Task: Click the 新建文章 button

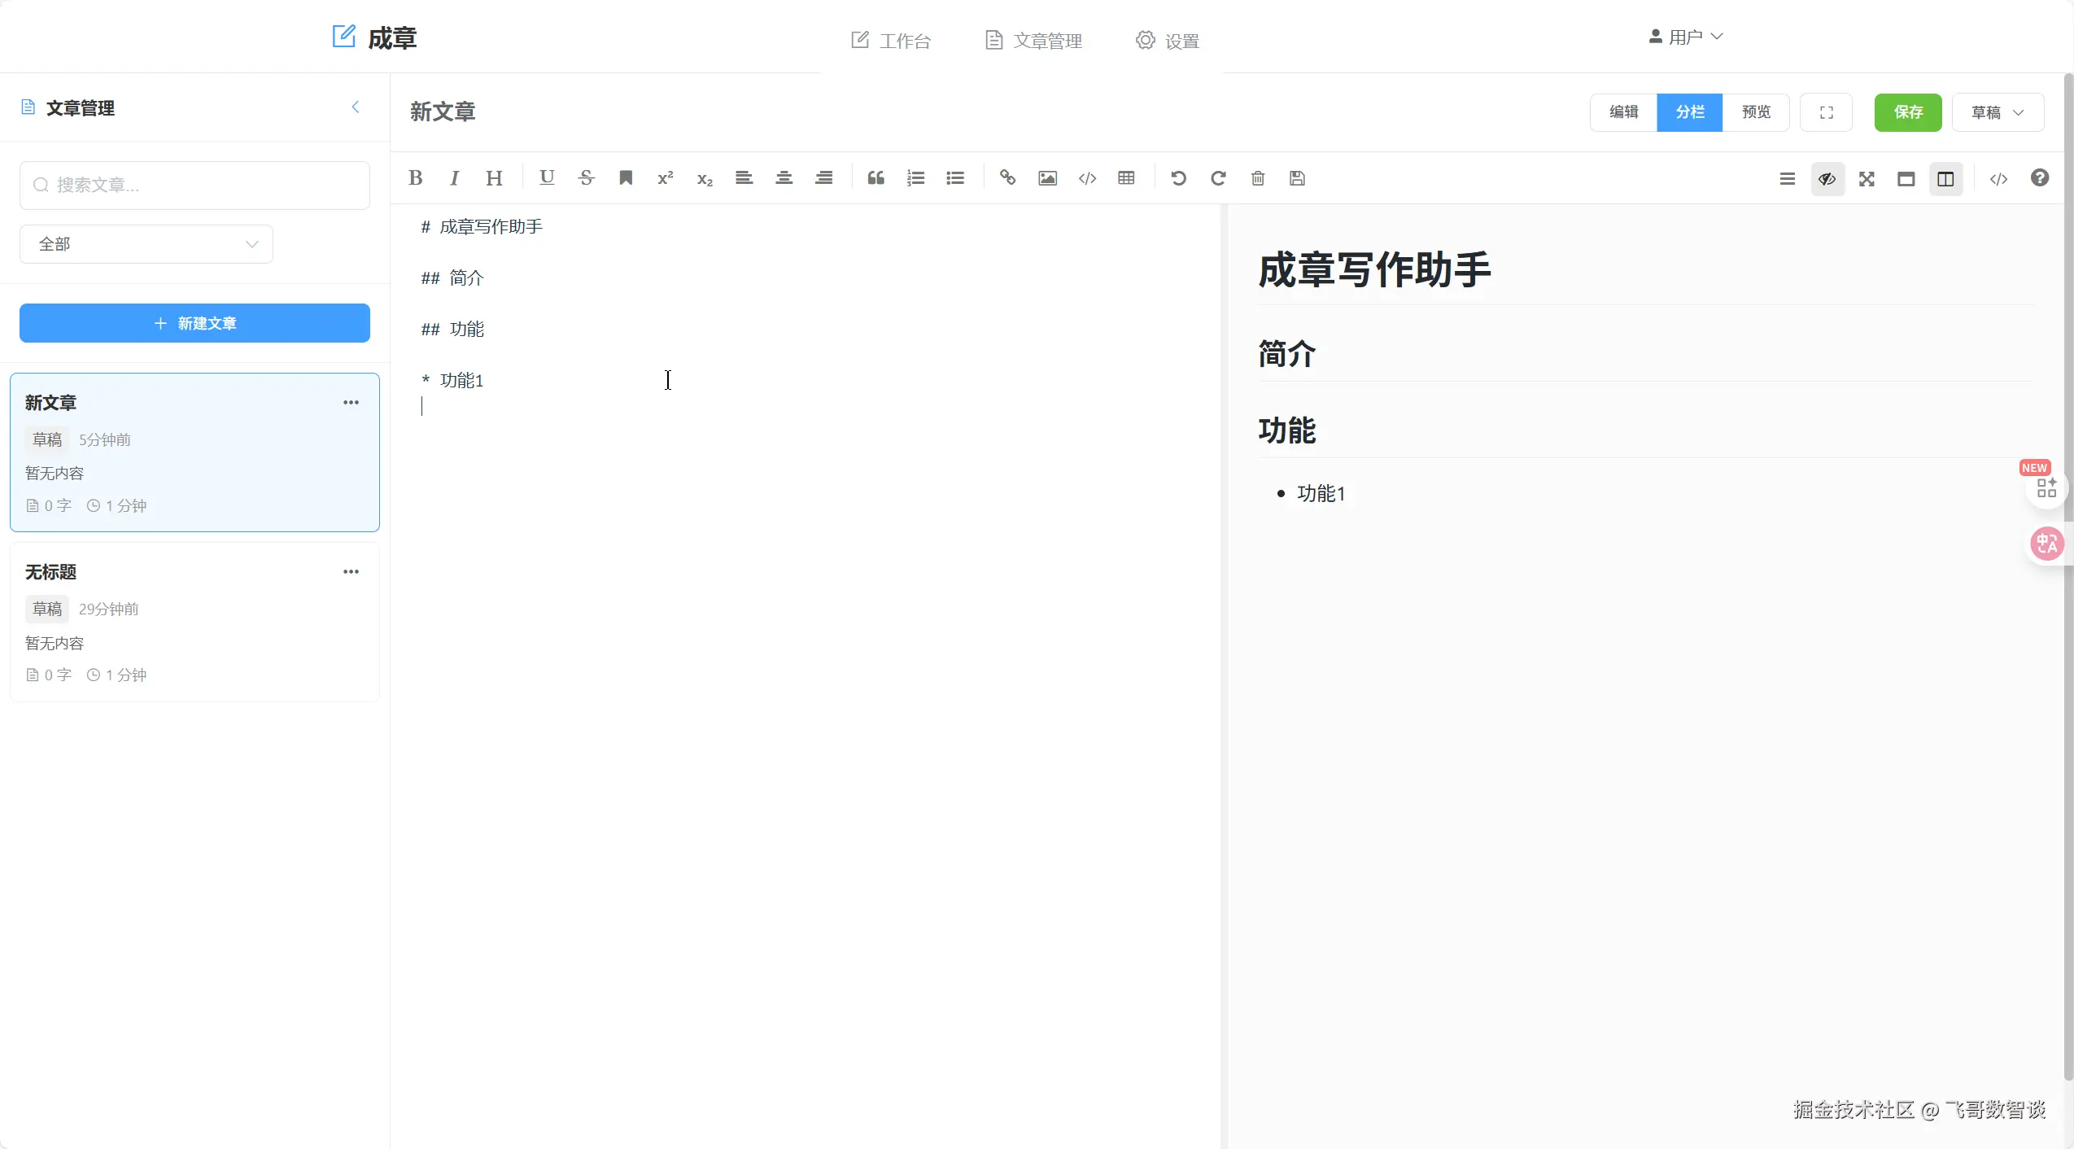Action: point(194,323)
